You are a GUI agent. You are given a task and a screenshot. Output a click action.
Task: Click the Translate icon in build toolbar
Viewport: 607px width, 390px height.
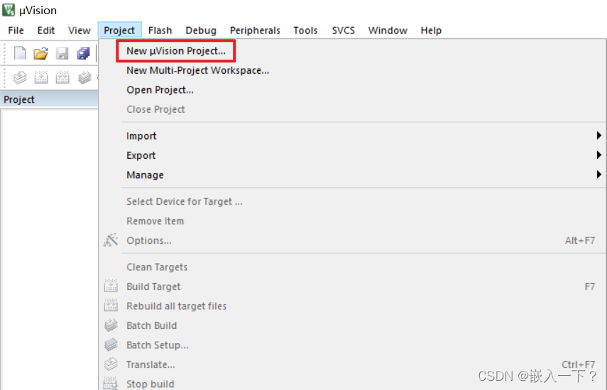pyautogui.click(x=20, y=78)
